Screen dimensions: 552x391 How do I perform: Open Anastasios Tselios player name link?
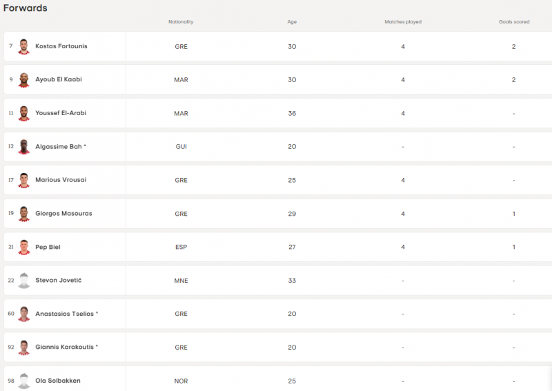66,314
